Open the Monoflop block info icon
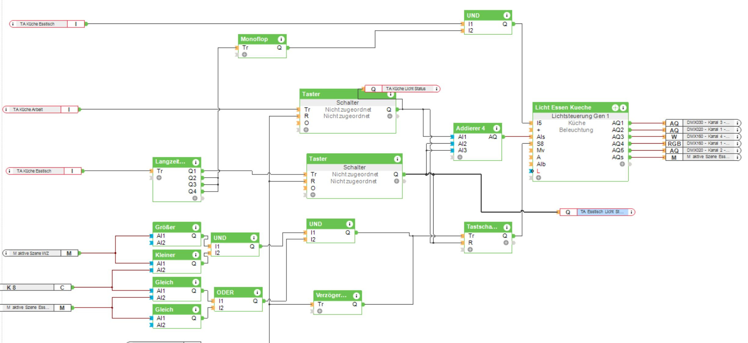 pos(281,39)
